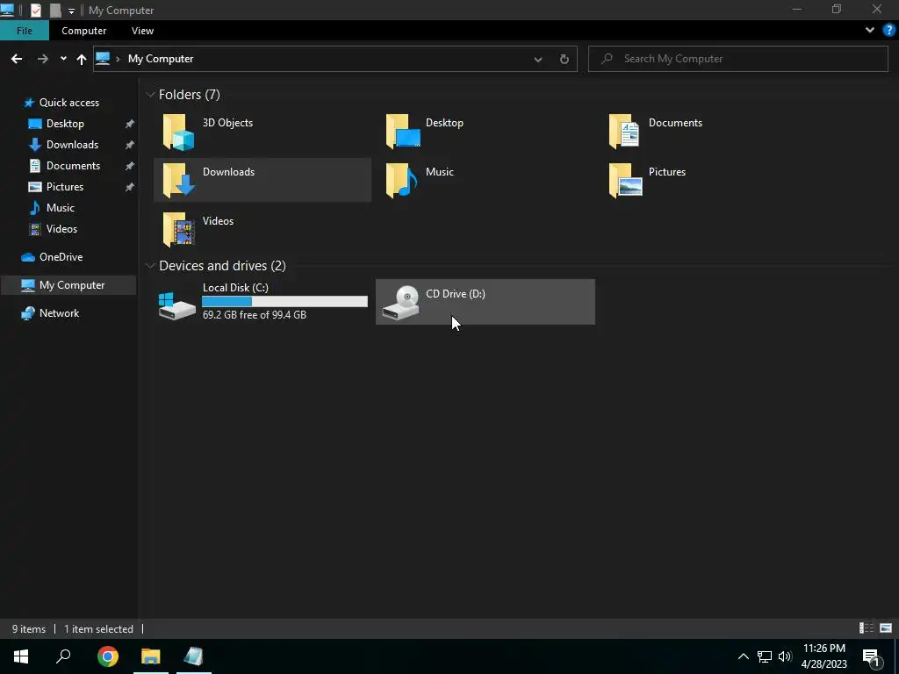Switch to large icons view in status bar
899x674 pixels.
click(x=886, y=628)
